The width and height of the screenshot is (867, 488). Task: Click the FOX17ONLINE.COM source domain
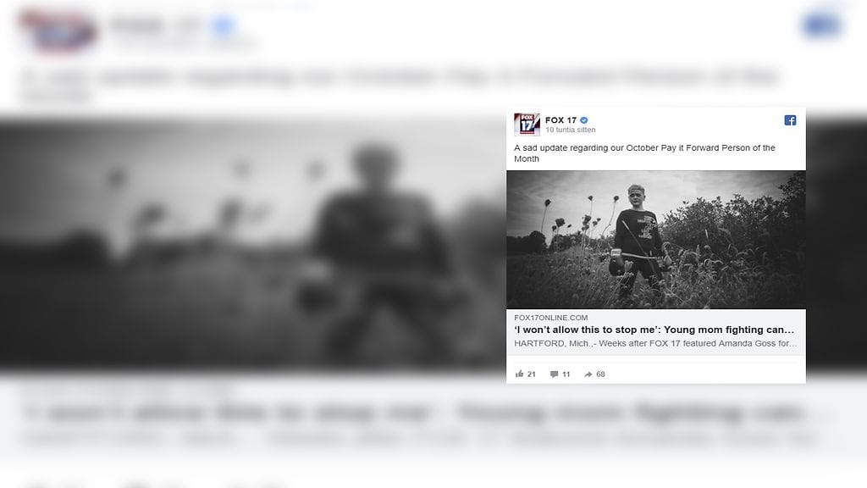tap(550, 318)
